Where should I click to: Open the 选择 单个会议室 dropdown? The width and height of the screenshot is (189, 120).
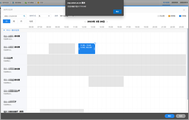67,16
